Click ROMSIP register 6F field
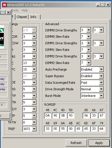This screenshot has width=112, height=148. click(x=94, y=129)
